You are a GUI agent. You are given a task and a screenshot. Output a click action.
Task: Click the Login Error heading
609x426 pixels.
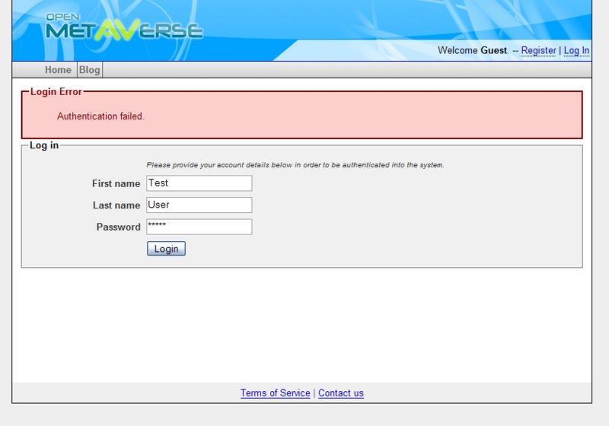tap(56, 92)
